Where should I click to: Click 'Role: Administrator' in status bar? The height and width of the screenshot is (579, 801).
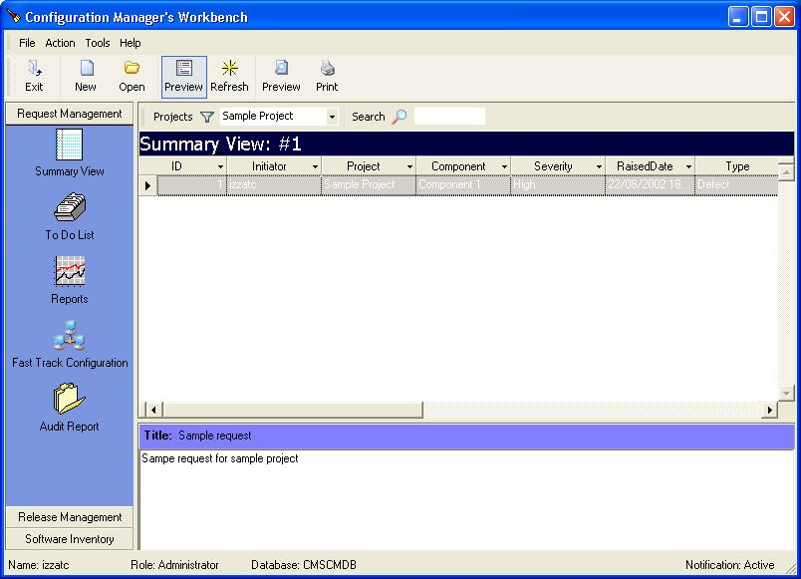(174, 565)
